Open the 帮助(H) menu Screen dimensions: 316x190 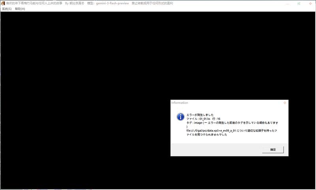20,9
